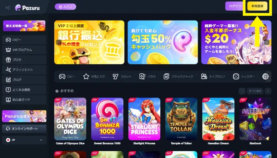The width and height of the screenshot is (277, 158).
Task: Open 初心者ガイド book item
Action: 24,100
